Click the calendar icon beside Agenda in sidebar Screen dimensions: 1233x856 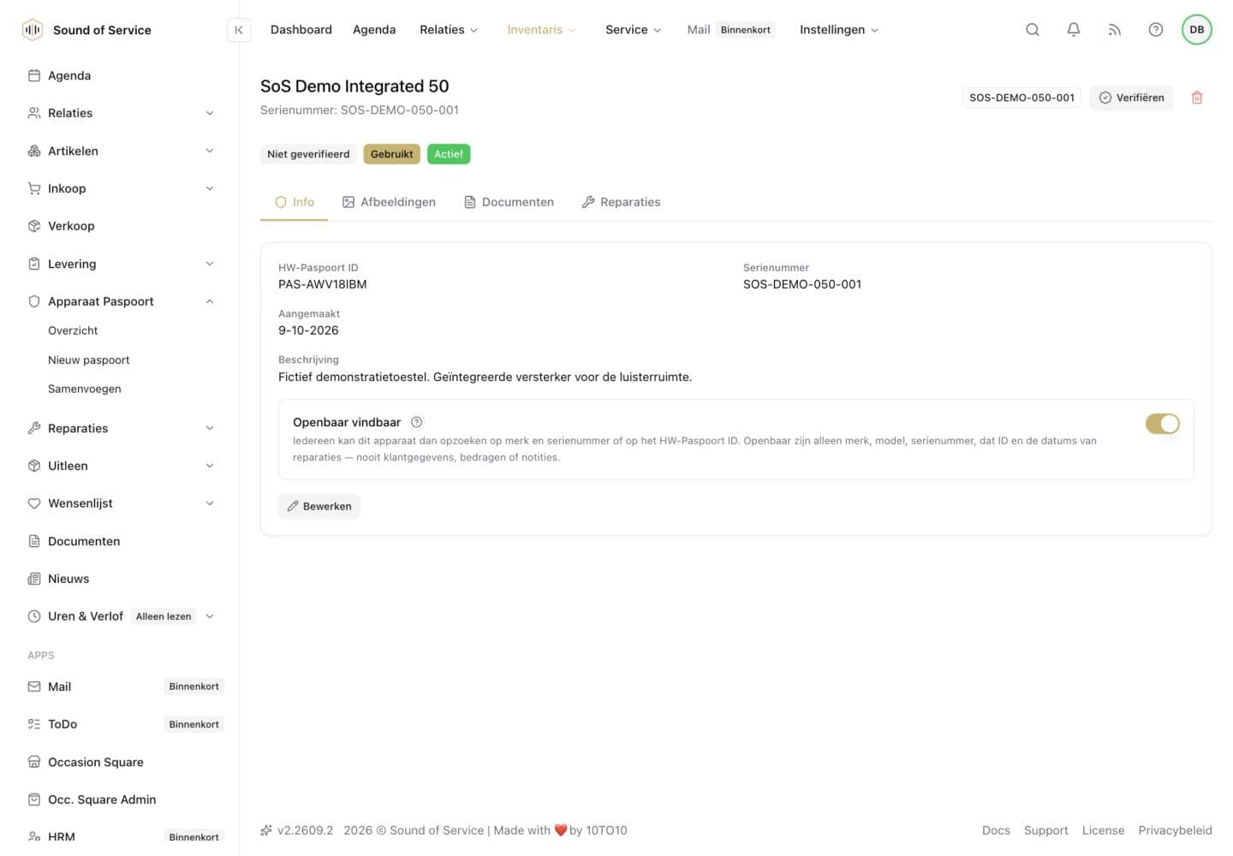pos(34,75)
